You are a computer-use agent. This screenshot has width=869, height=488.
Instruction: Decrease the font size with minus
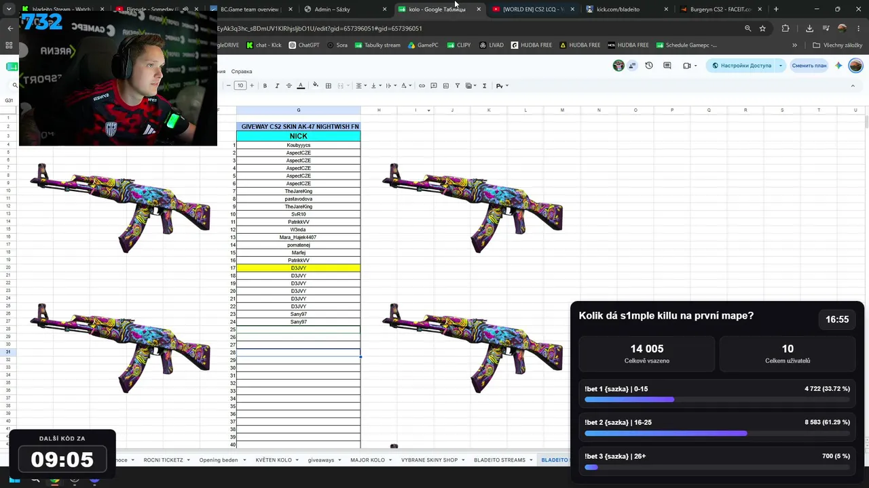(x=228, y=85)
